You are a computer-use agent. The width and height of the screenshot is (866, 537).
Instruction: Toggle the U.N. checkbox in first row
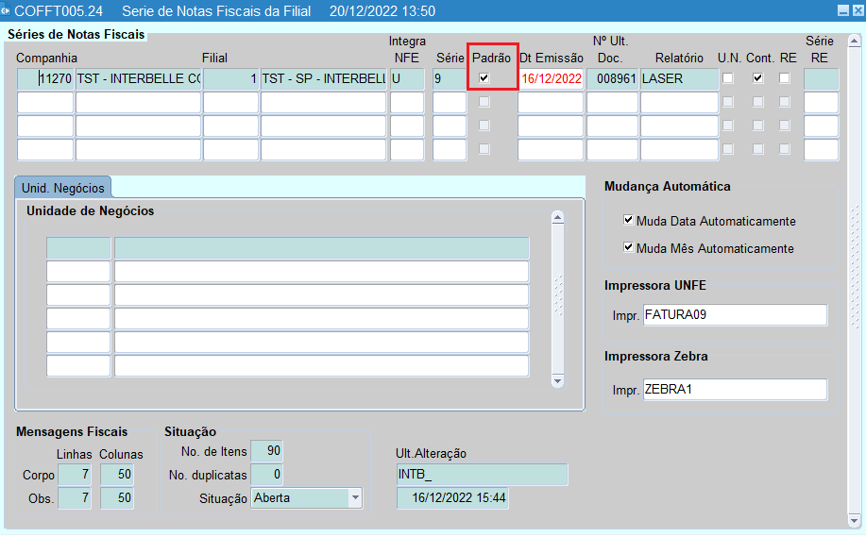(x=728, y=77)
